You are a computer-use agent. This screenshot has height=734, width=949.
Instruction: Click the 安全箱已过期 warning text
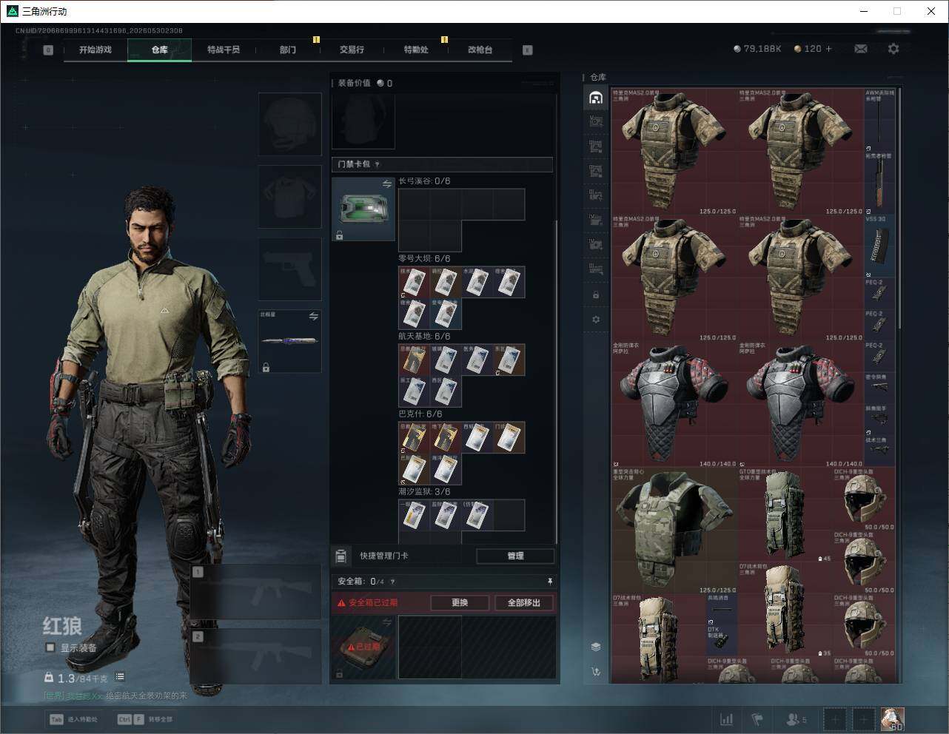click(x=373, y=603)
